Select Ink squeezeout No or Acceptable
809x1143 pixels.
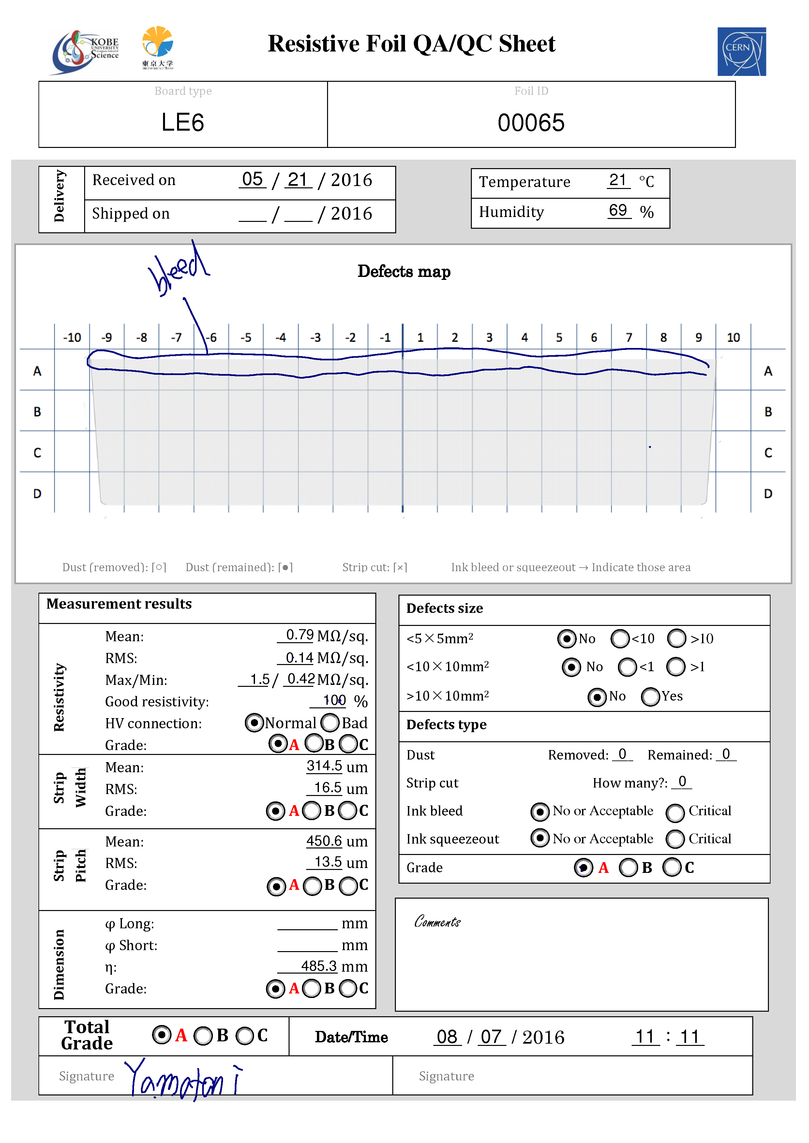[x=540, y=838]
